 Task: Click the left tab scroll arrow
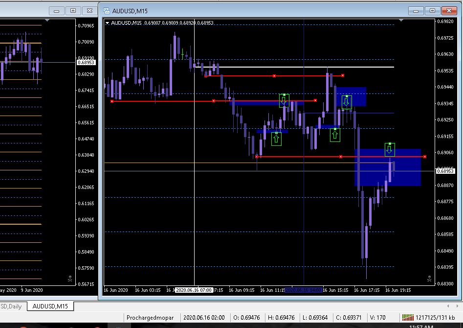(x=448, y=306)
